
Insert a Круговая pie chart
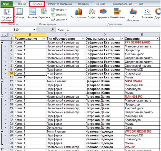coord(103,11)
